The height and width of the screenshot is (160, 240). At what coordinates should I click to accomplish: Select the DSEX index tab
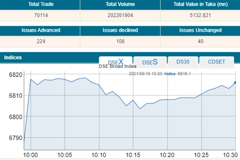coord(116,61)
